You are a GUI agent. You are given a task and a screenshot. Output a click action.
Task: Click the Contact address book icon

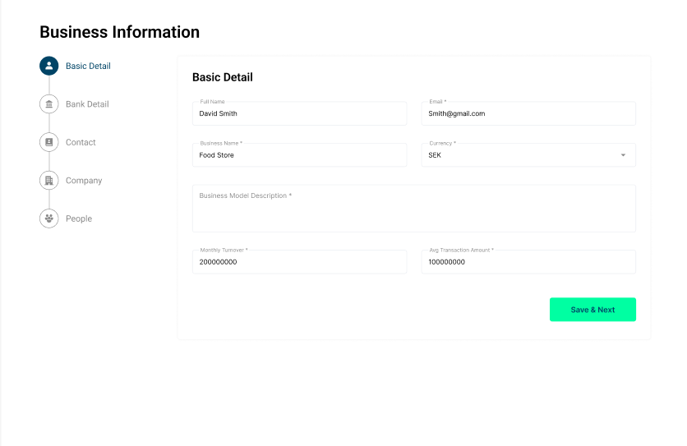(x=49, y=142)
